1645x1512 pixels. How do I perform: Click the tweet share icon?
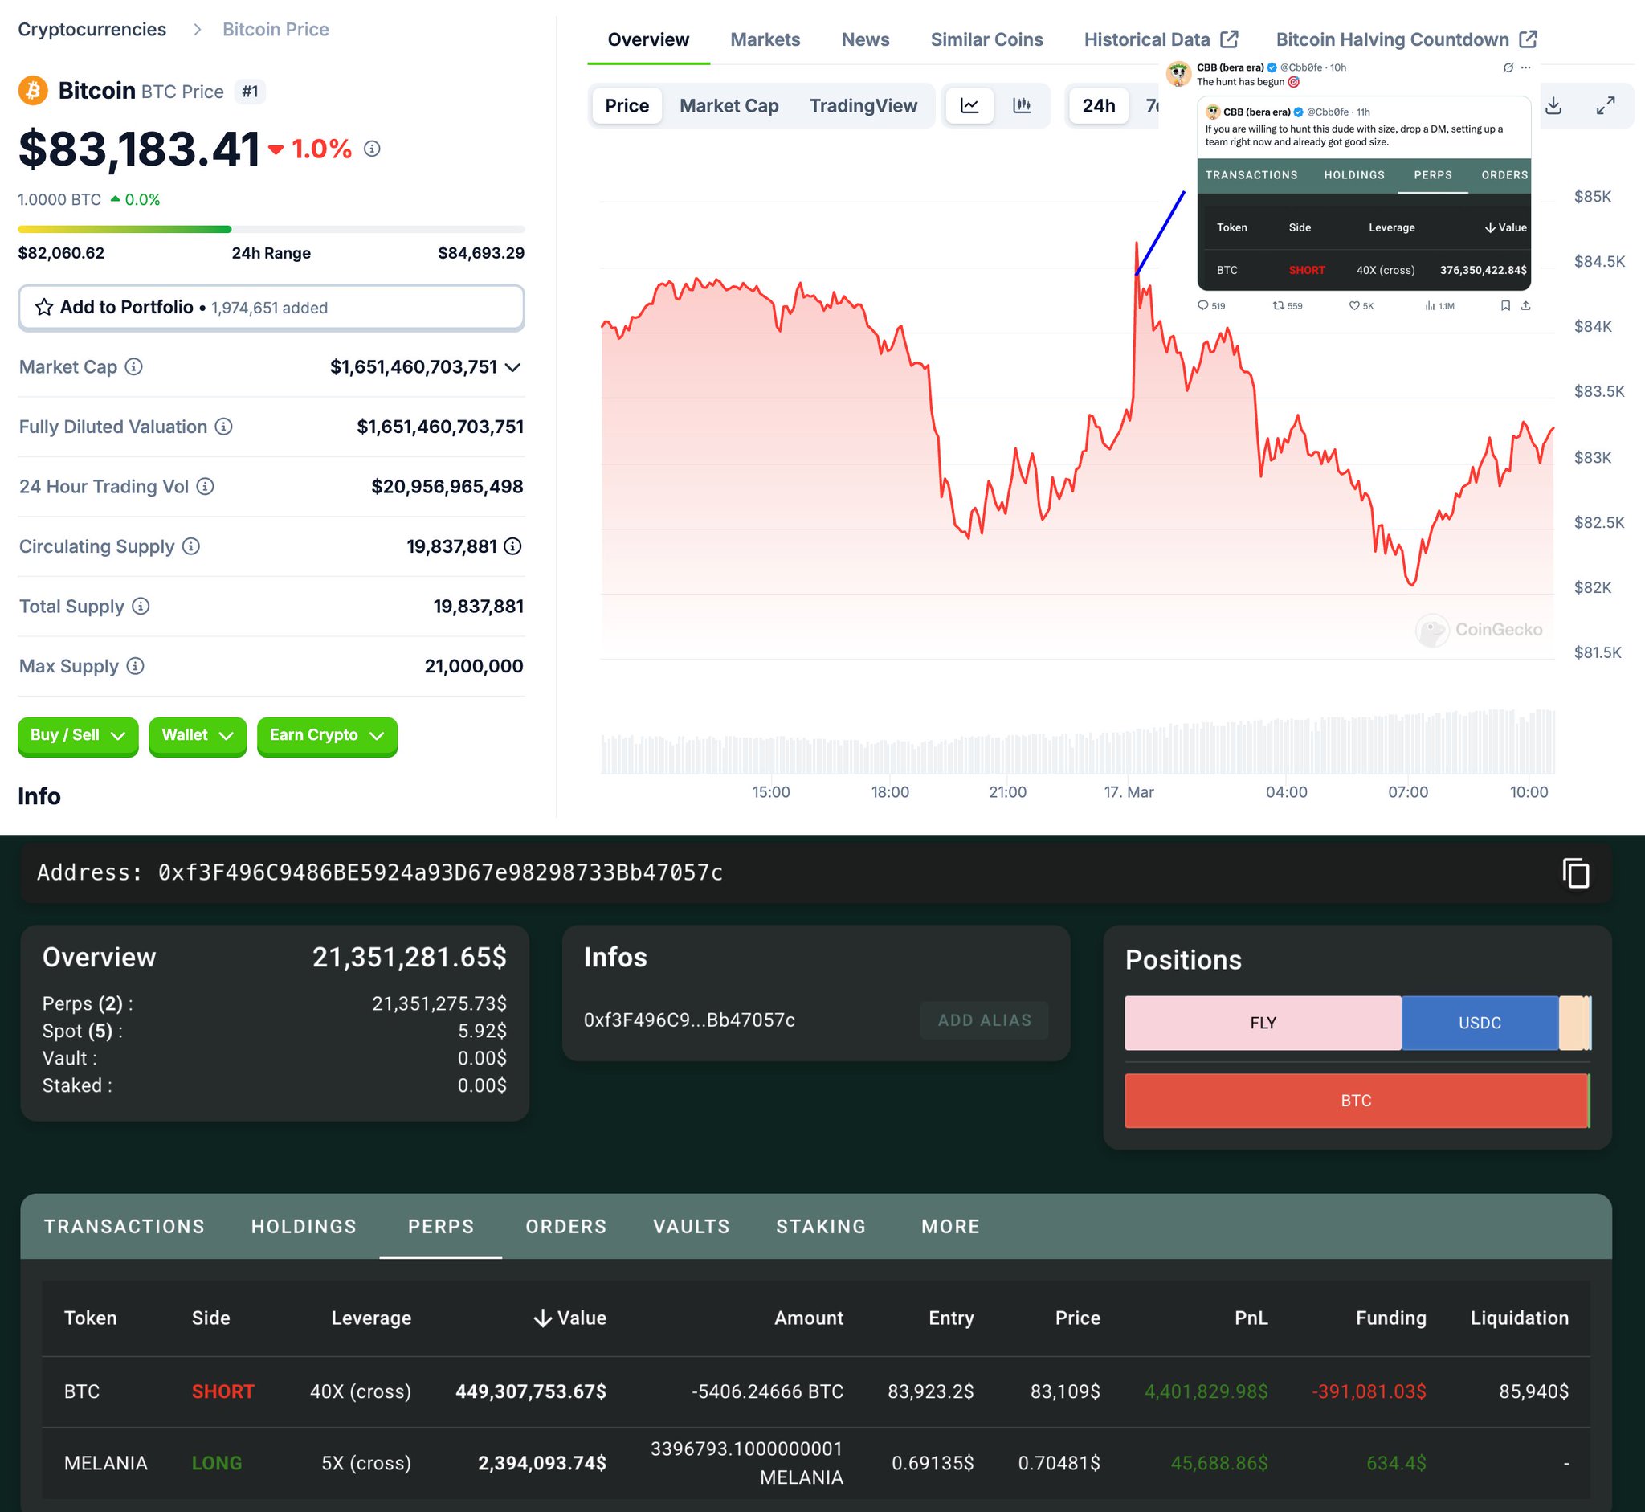click(x=1525, y=305)
